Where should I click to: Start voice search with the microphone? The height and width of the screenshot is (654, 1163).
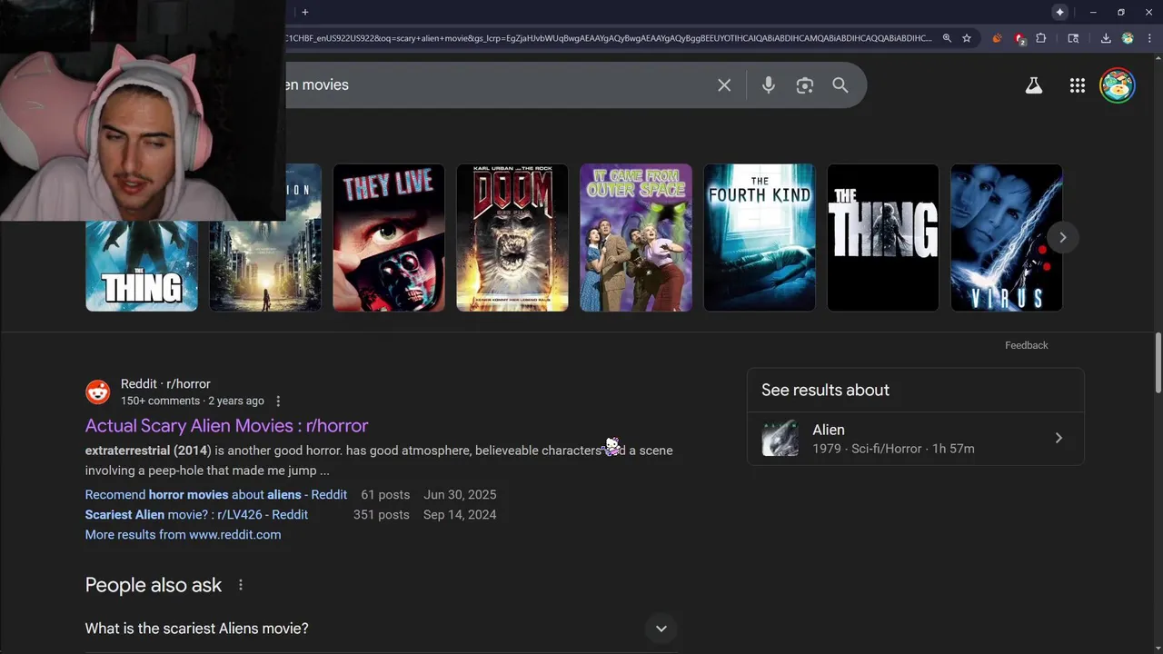tap(769, 84)
